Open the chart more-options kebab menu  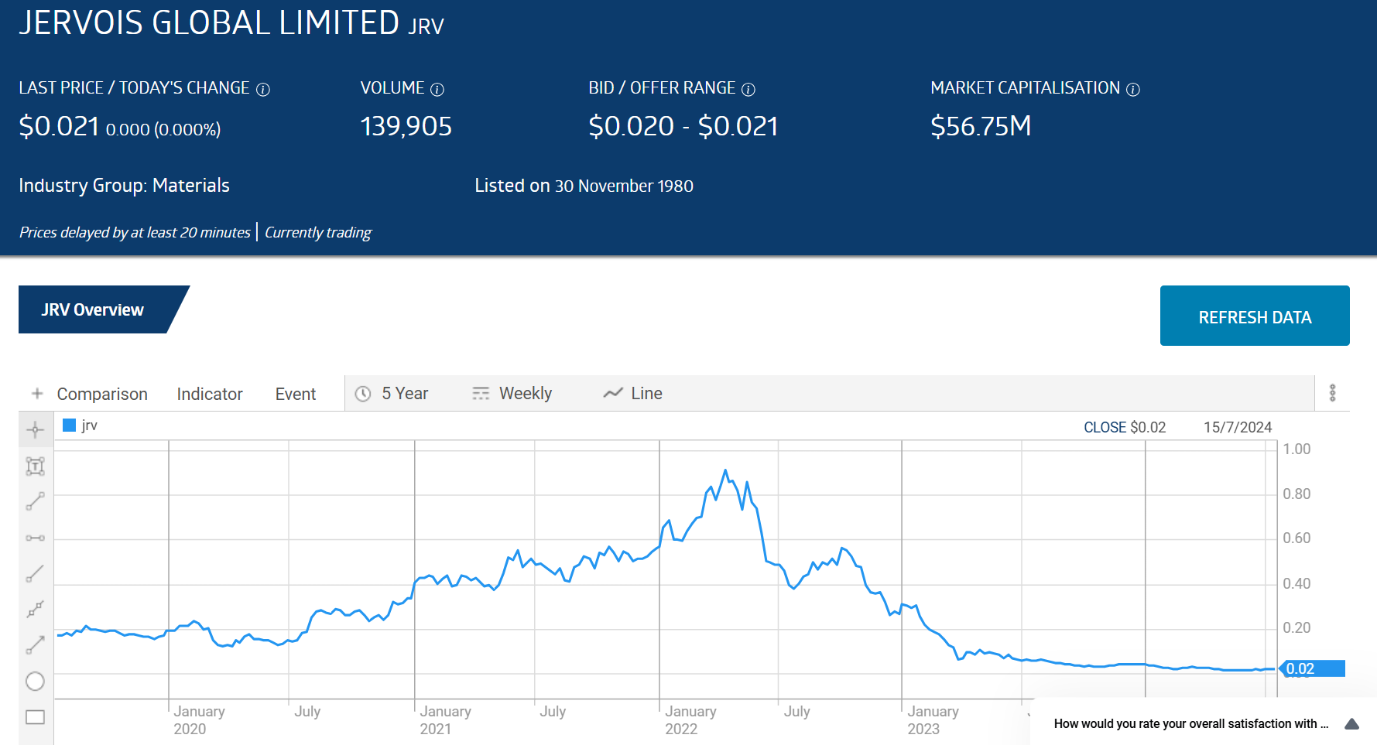(1332, 393)
